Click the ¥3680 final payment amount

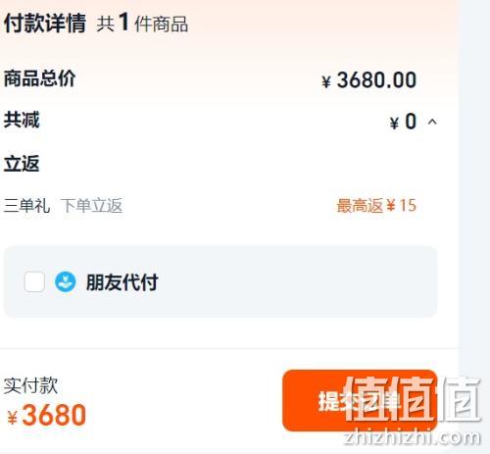point(46,415)
